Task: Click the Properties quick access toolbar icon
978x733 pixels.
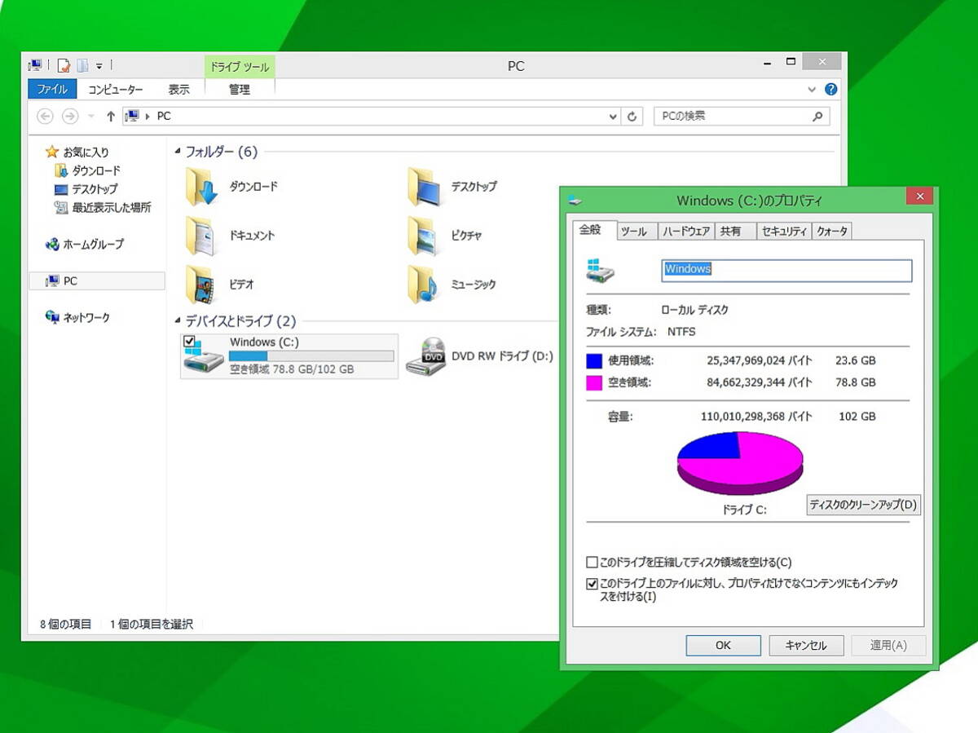Action: click(64, 65)
